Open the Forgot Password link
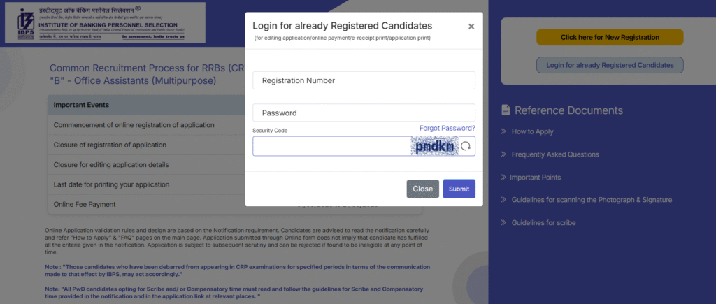This screenshot has height=304, width=716. 447,128
